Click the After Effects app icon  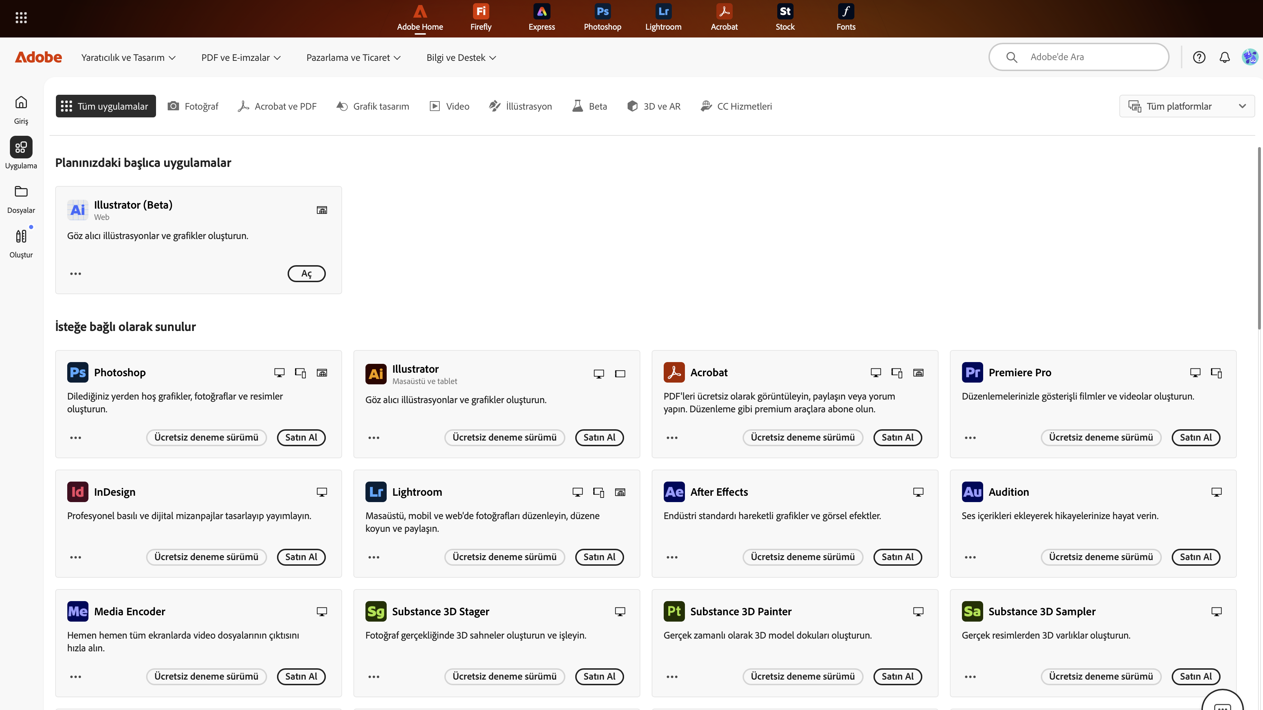[674, 492]
